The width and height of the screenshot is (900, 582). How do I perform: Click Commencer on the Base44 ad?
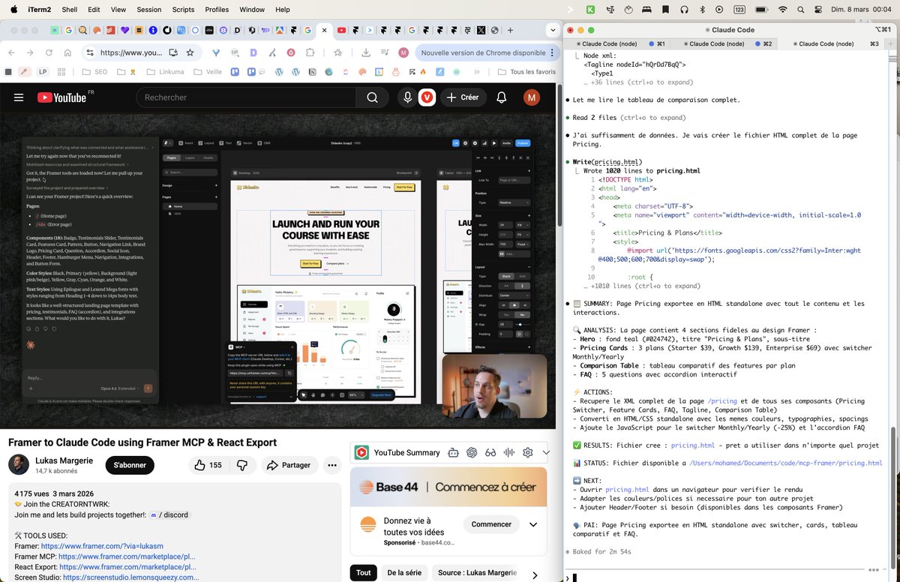point(491,524)
